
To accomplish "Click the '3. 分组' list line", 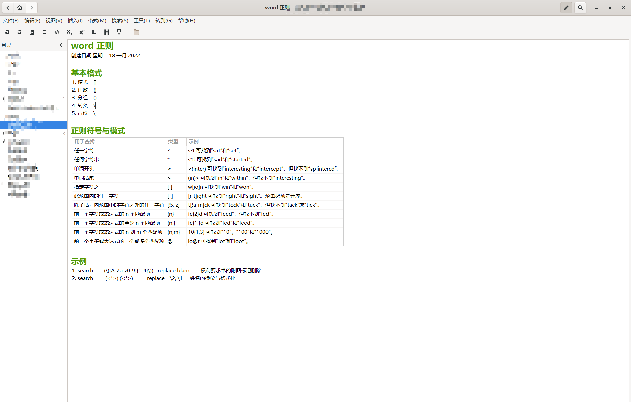I will coord(84,98).
